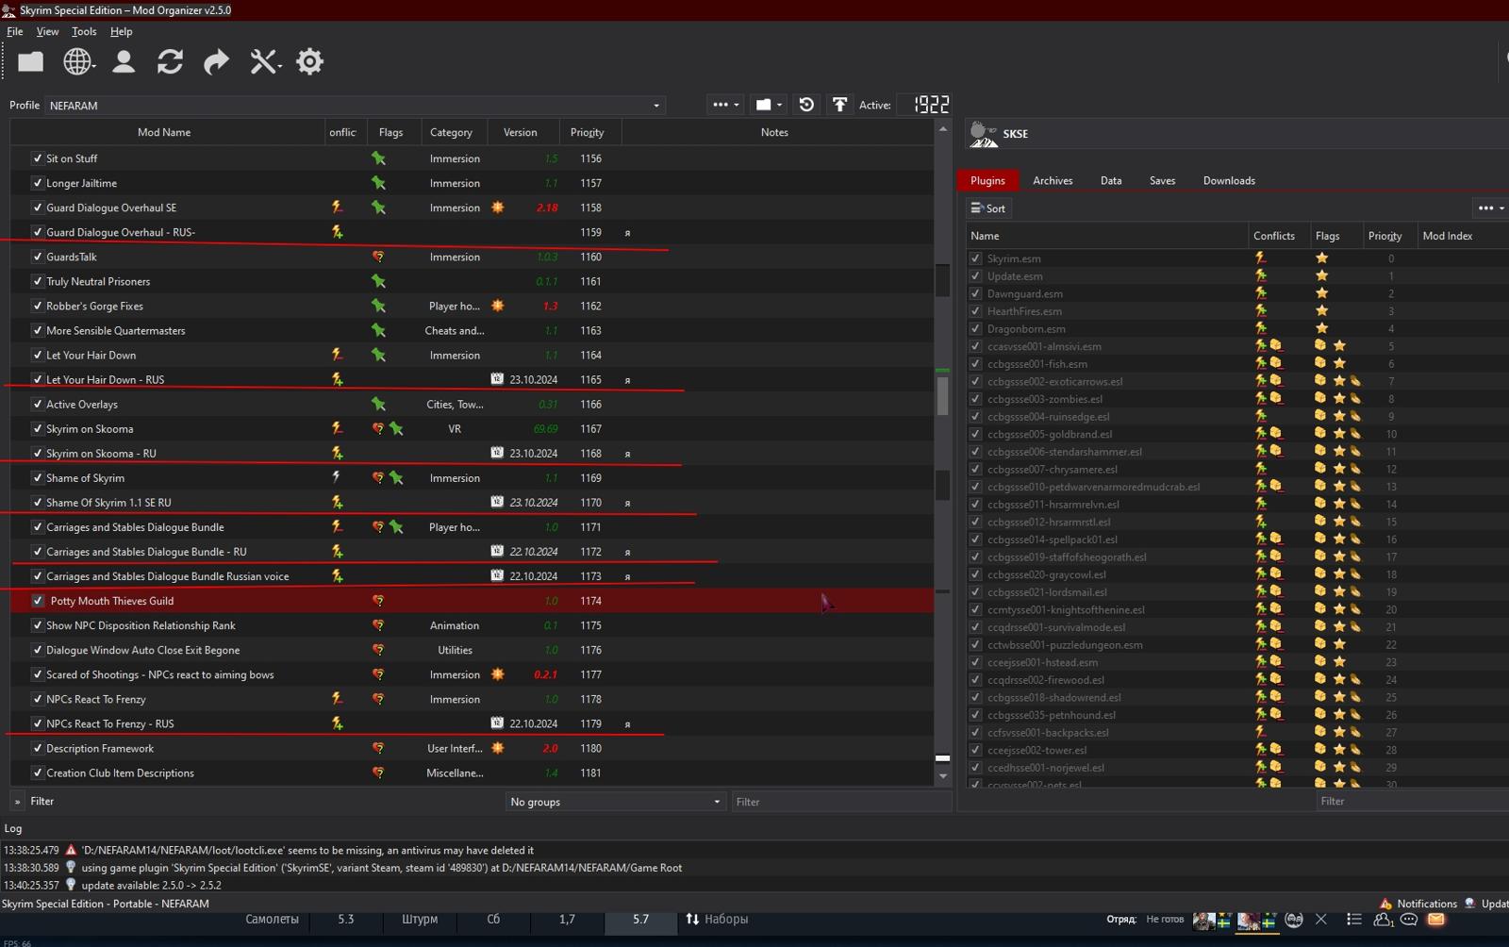Switch to the Data tab
The height and width of the screenshot is (947, 1509).
pos(1111,180)
